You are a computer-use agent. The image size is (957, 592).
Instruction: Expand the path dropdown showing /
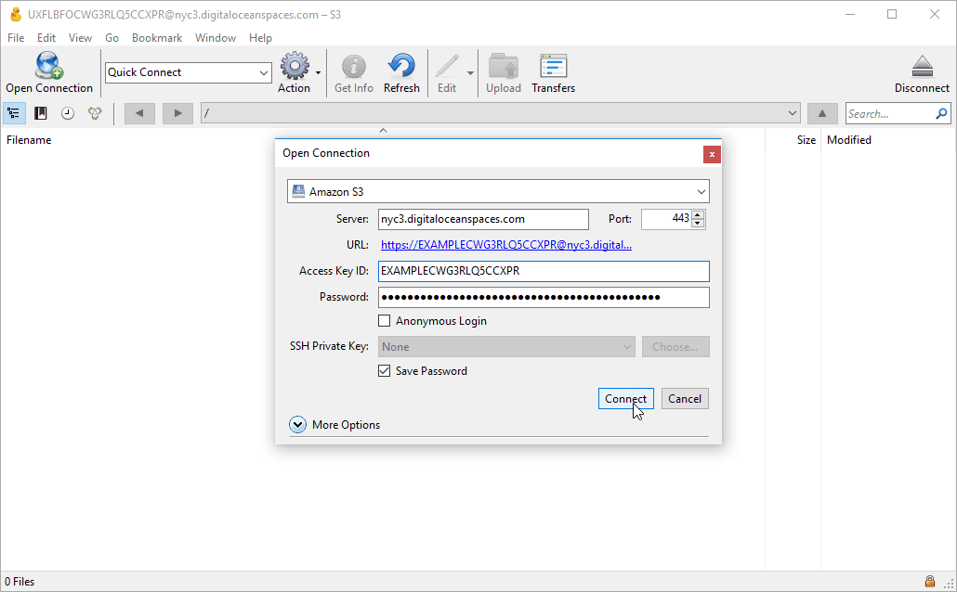click(x=793, y=113)
